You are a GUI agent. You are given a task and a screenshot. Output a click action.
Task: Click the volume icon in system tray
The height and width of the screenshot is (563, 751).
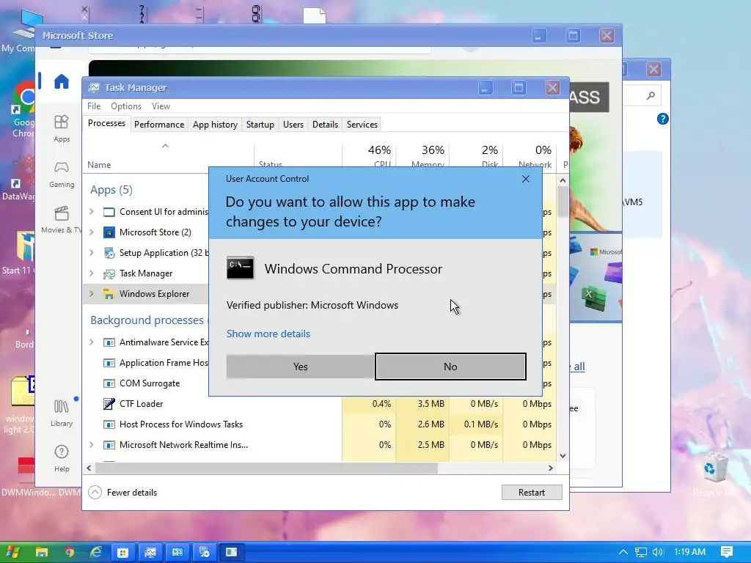pos(658,552)
